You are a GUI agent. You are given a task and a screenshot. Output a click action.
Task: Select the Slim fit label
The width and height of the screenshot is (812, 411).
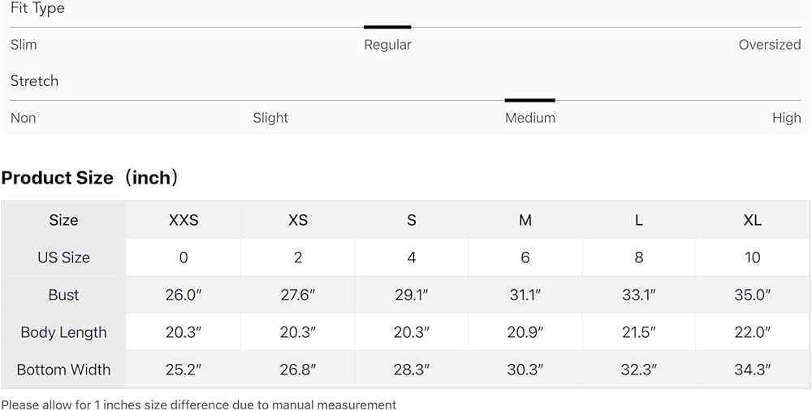tap(24, 45)
